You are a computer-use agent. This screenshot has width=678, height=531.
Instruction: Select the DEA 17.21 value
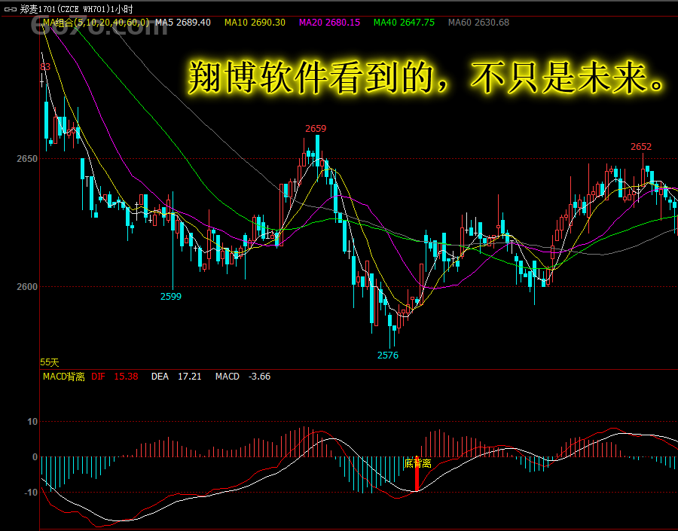pos(176,377)
